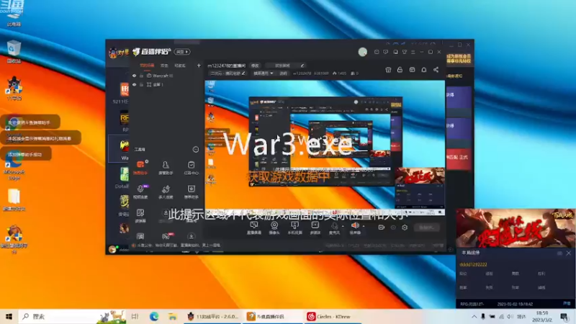Open the mode pill next to companion logo

pyautogui.click(x=182, y=52)
